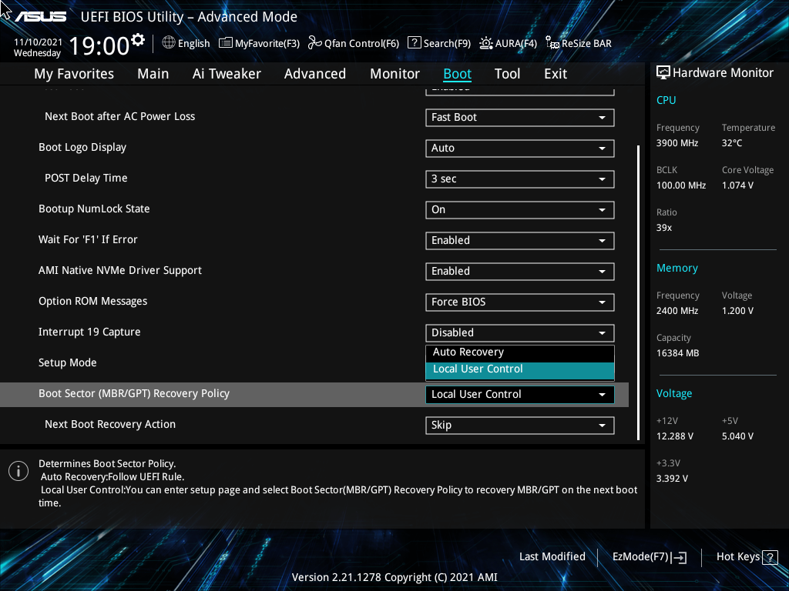Click the Hardware Monitor screen icon
The width and height of the screenshot is (789, 591).
(663, 73)
